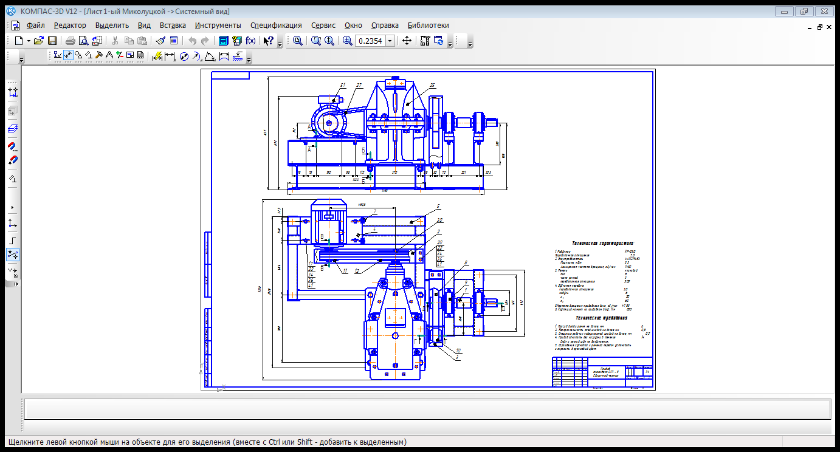The width and height of the screenshot is (840, 452).
Task: Open the Инструменты menu
Action: 218,25
